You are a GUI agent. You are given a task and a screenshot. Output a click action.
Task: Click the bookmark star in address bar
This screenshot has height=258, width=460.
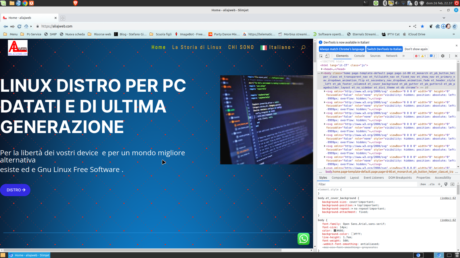coord(422,26)
